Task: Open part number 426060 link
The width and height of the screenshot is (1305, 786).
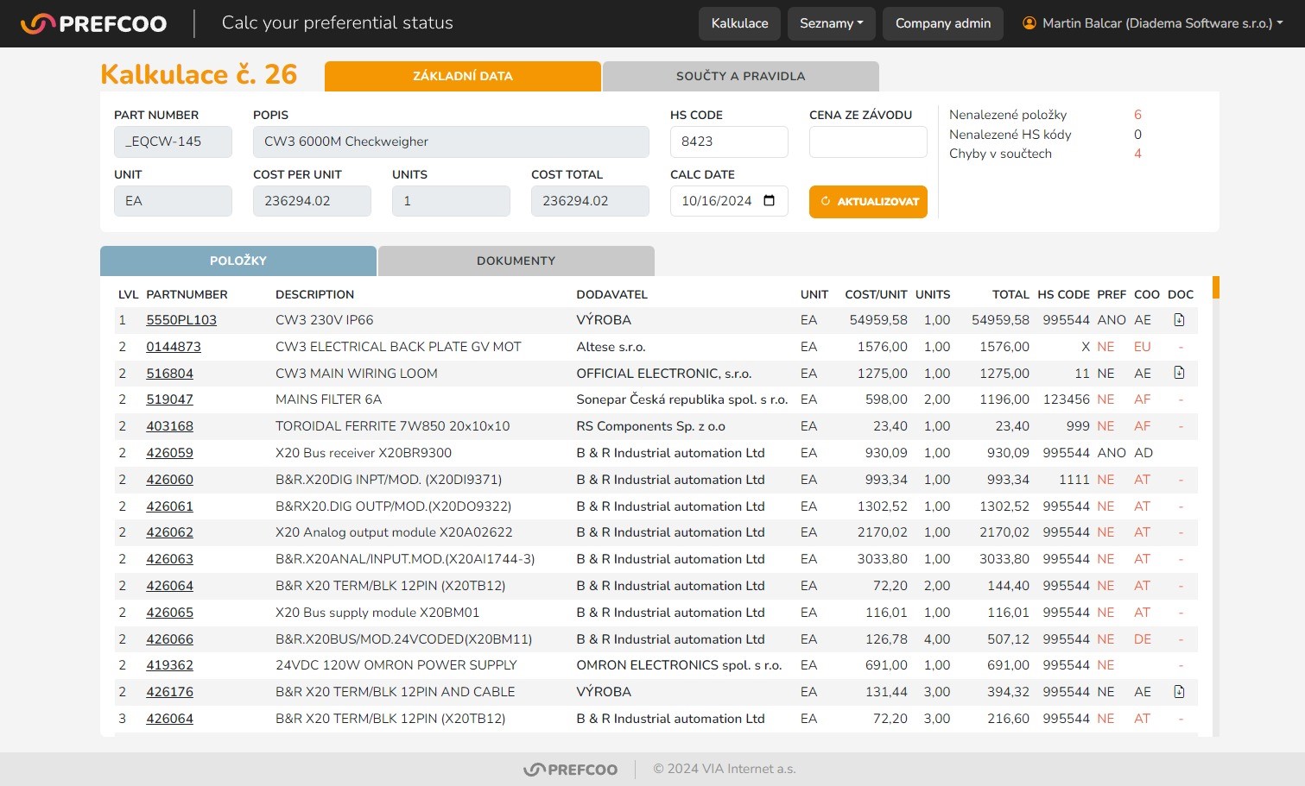Action: pyautogui.click(x=169, y=480)
